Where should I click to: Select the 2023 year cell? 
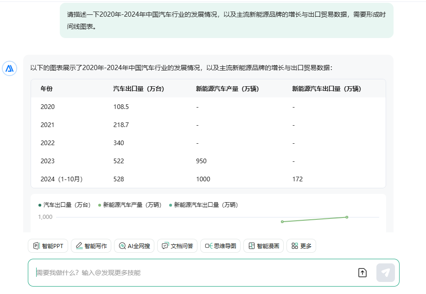(48, 161)
